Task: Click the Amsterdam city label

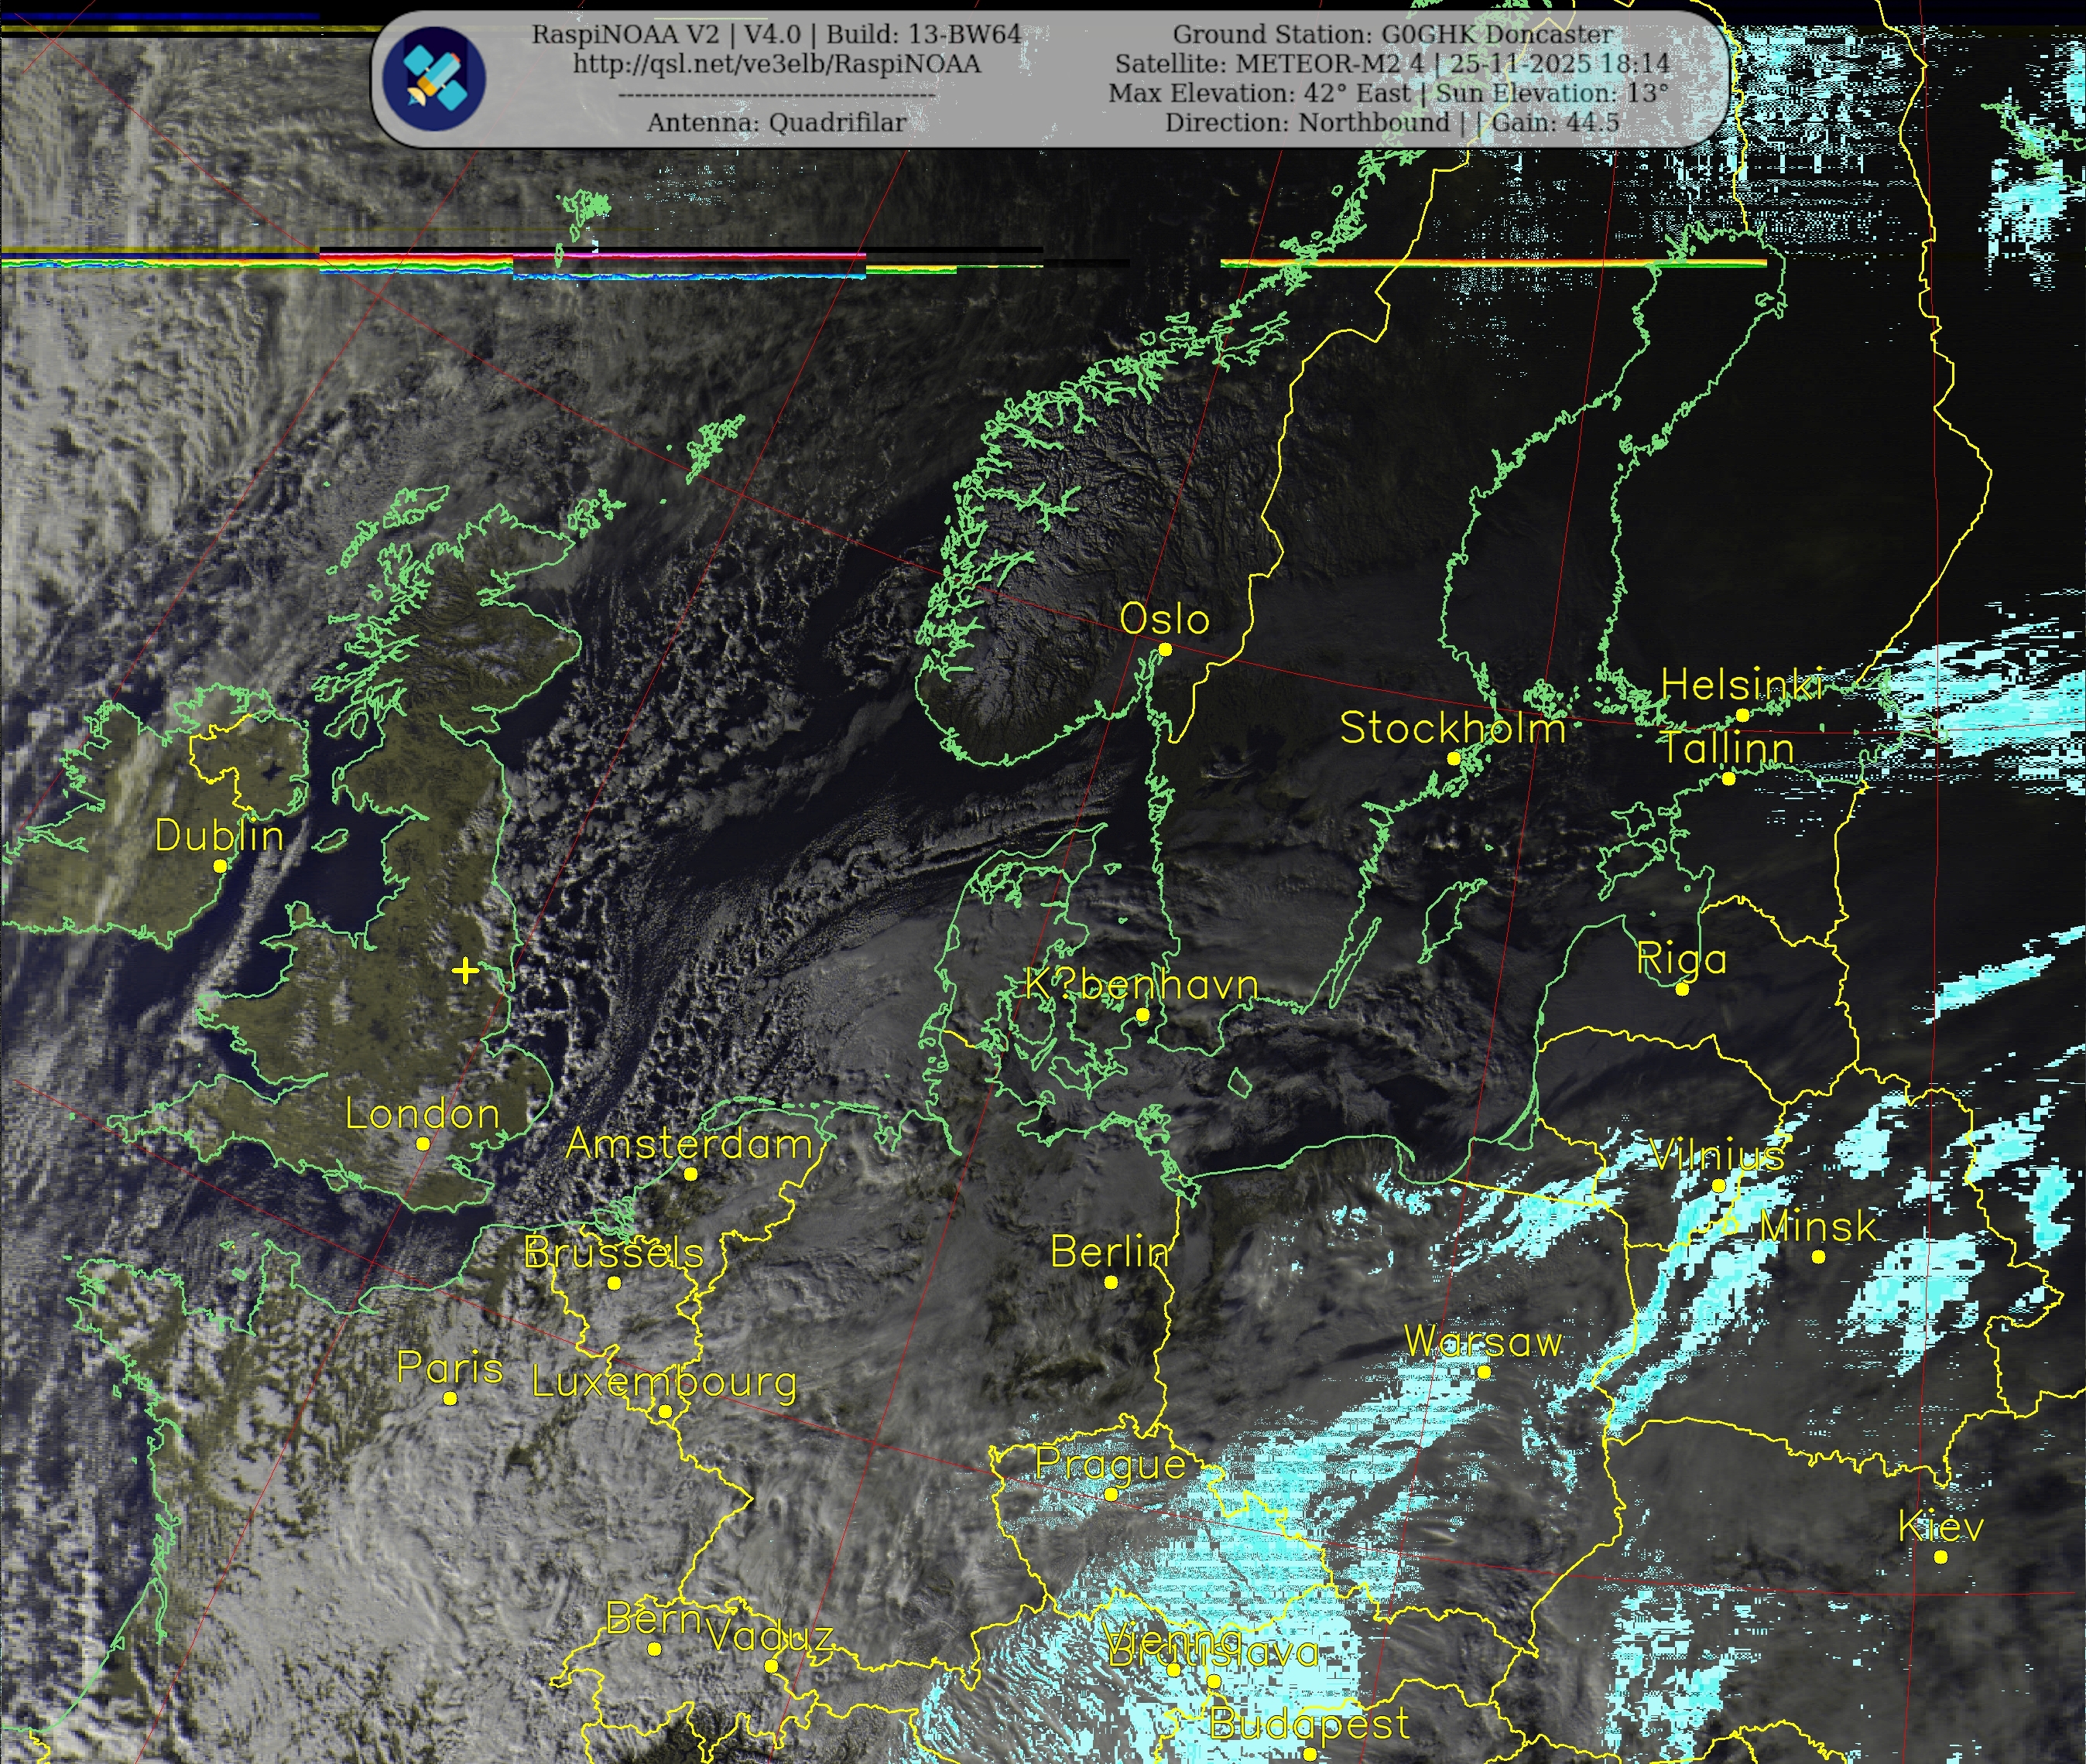Action: coord(688,1144)
